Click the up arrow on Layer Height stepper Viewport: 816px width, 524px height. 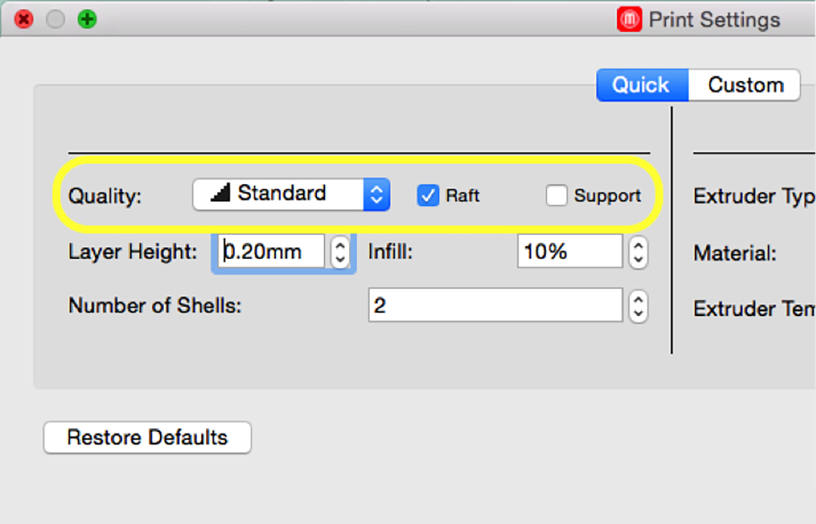[341, 244]
